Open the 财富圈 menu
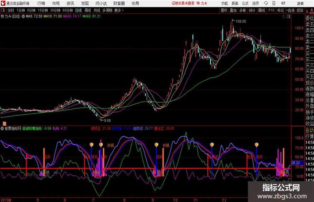This screenshot has height=202, width=314. (x=119, y=3)
